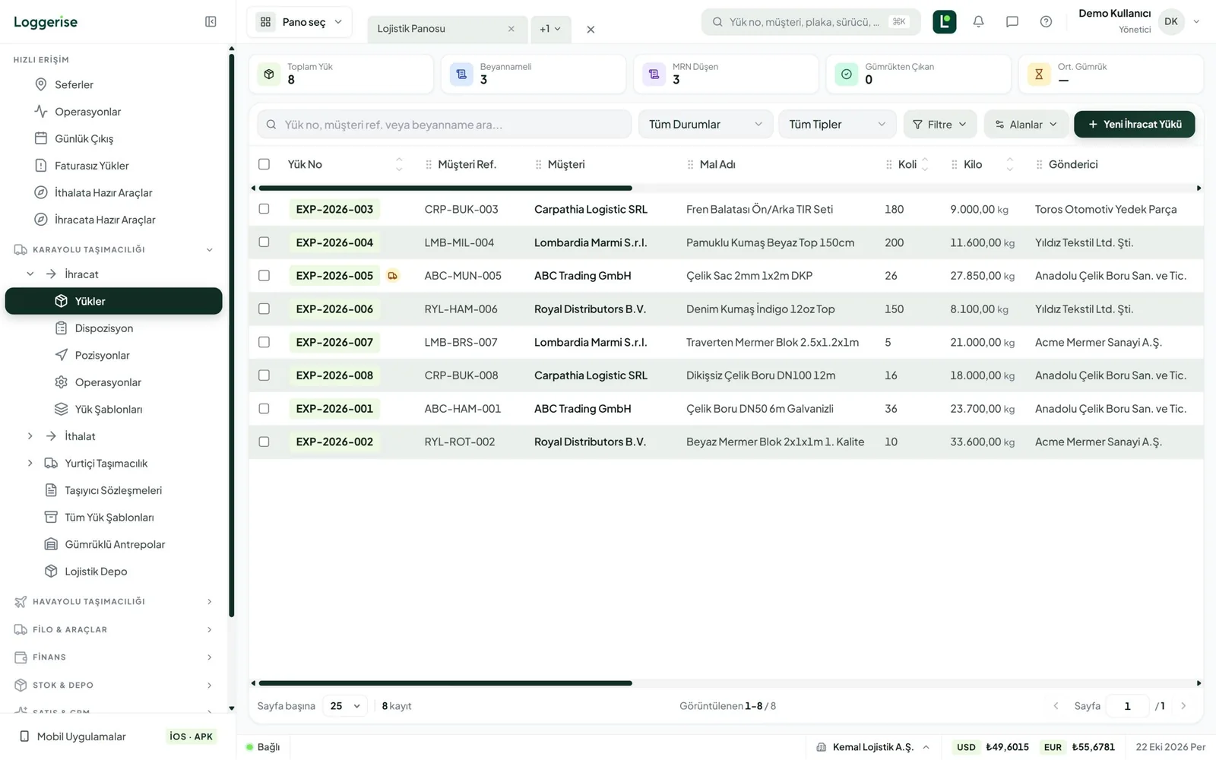Viewport: 1216px width, 760px height.
Task: Click the truck icon beside EXP-2026-005
Action: click(393, 276)
